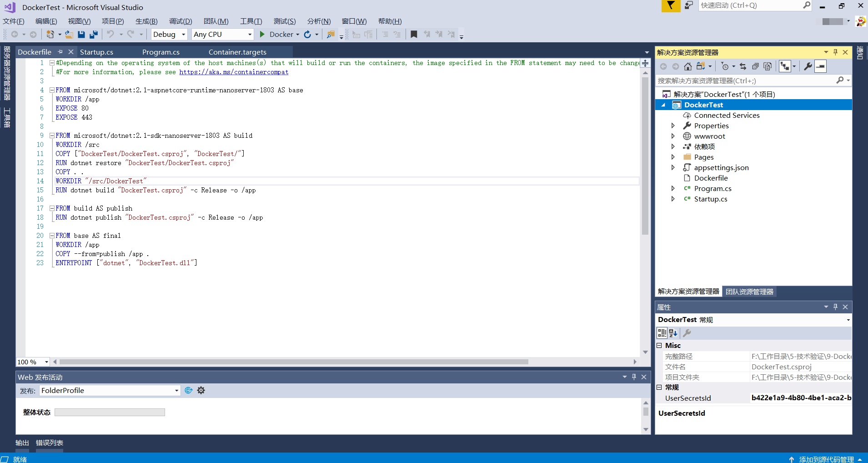Viewport: 868px width, 463px height.
Task: Pin the Dockerfile tab
Action: (60, 52)
